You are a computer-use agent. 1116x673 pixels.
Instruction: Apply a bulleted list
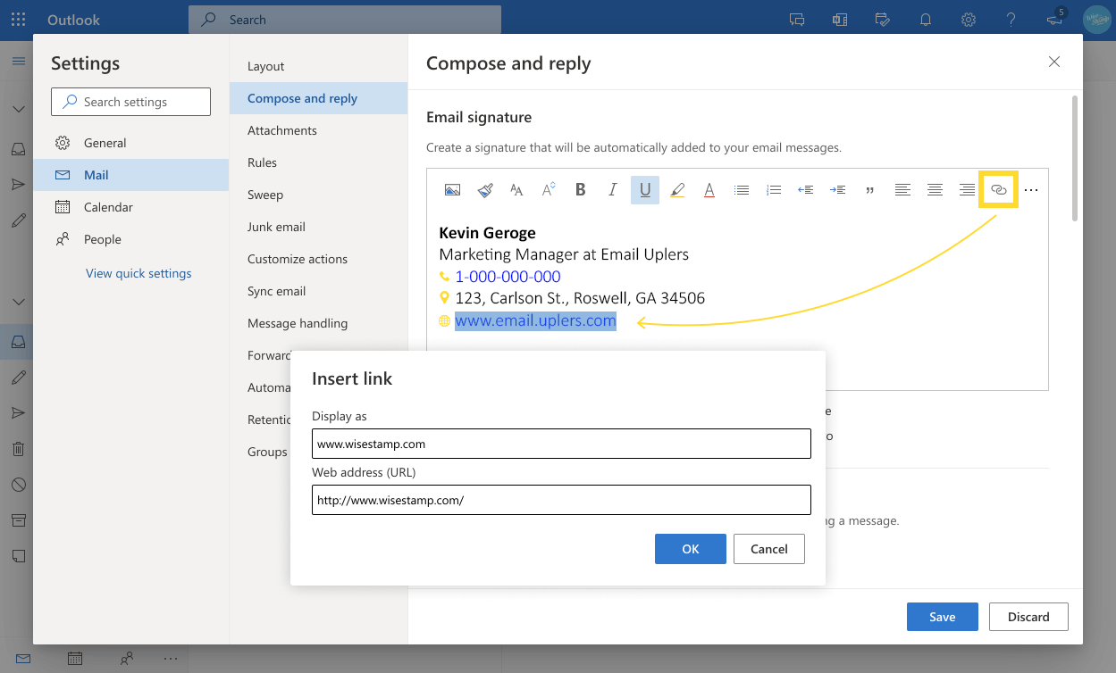point(741,189)
